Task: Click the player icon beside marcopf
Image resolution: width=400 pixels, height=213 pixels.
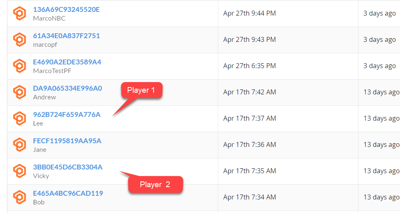Action: [20, 40]
